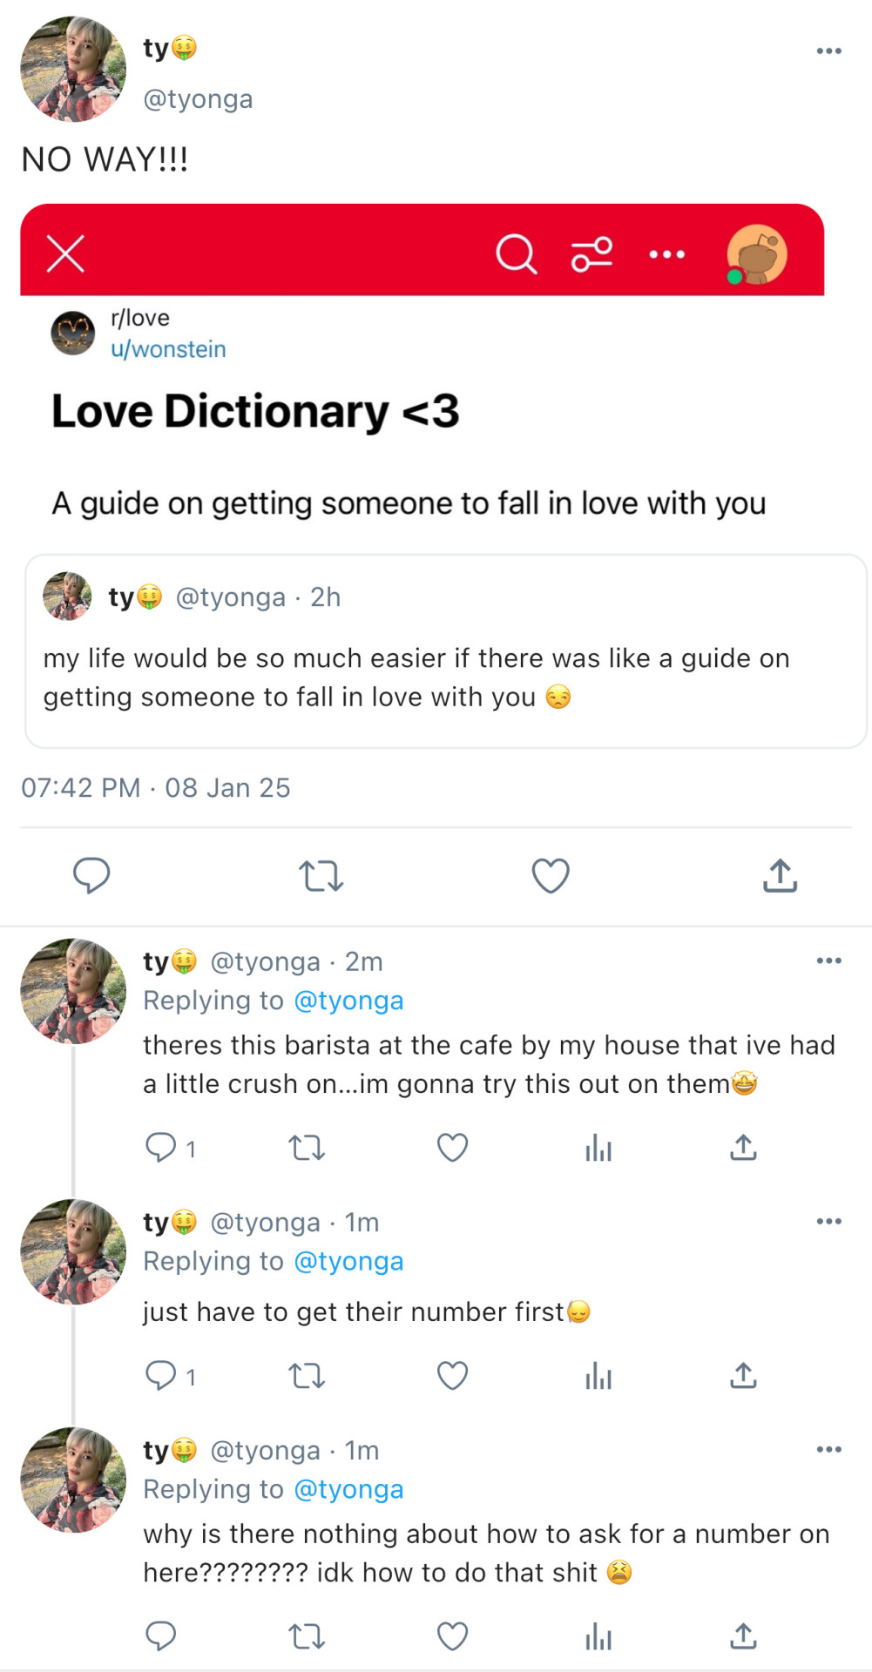The image size is (872, 1672).
Task: Share the main NO WAY tweet
Action: pos(780,875)
